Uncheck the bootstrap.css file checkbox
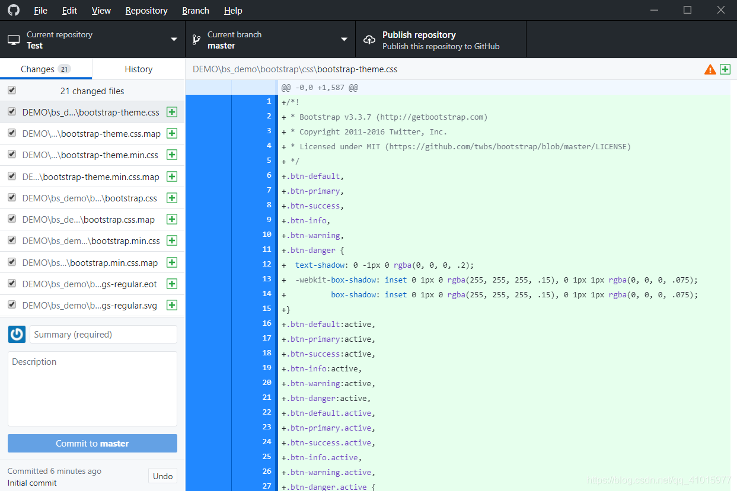The width and height of the screenshot is (737, 491). (x=12, y=197)
